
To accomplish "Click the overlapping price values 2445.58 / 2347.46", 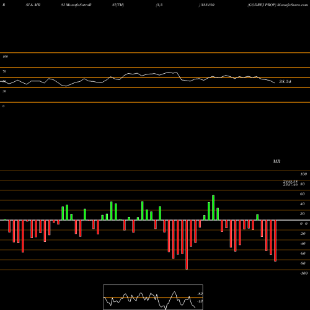I will (x=290, y=183).
